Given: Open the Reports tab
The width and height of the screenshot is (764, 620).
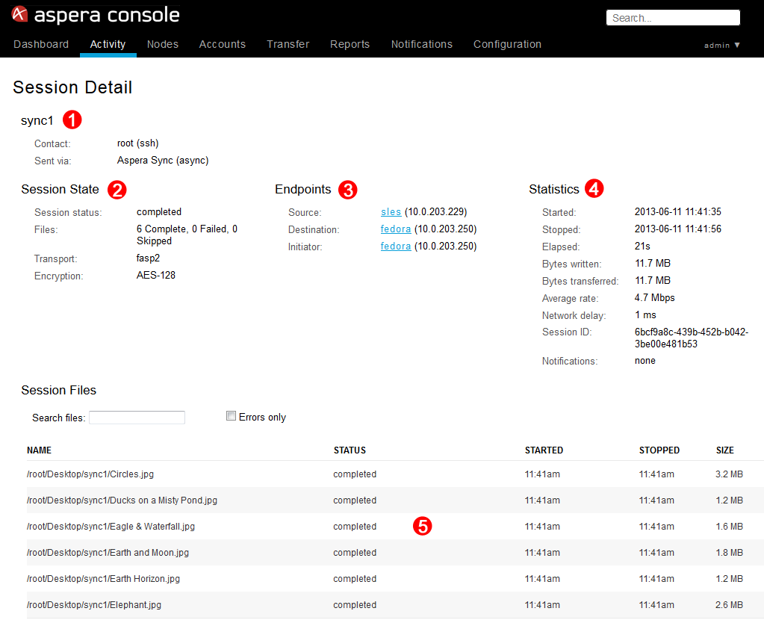Looking at the screenshot, I should pos(350,44).
